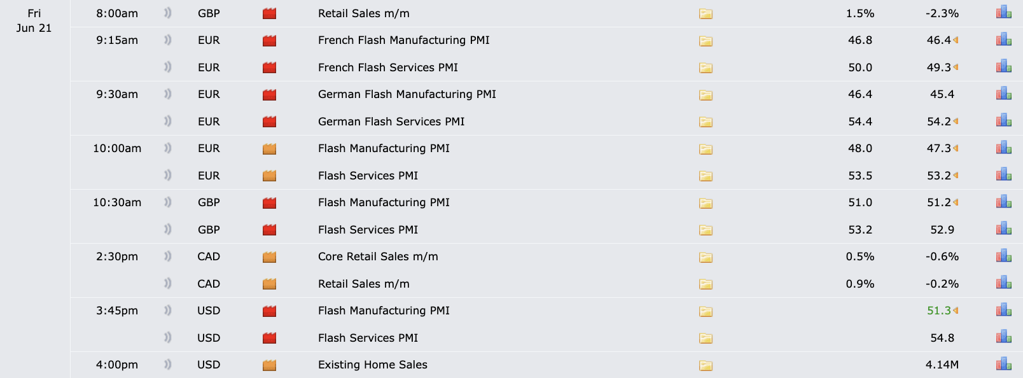Toggle sound alert for 4:00pm Existing Home Sales
1023x378 pixels.
[x=168, y=364]
